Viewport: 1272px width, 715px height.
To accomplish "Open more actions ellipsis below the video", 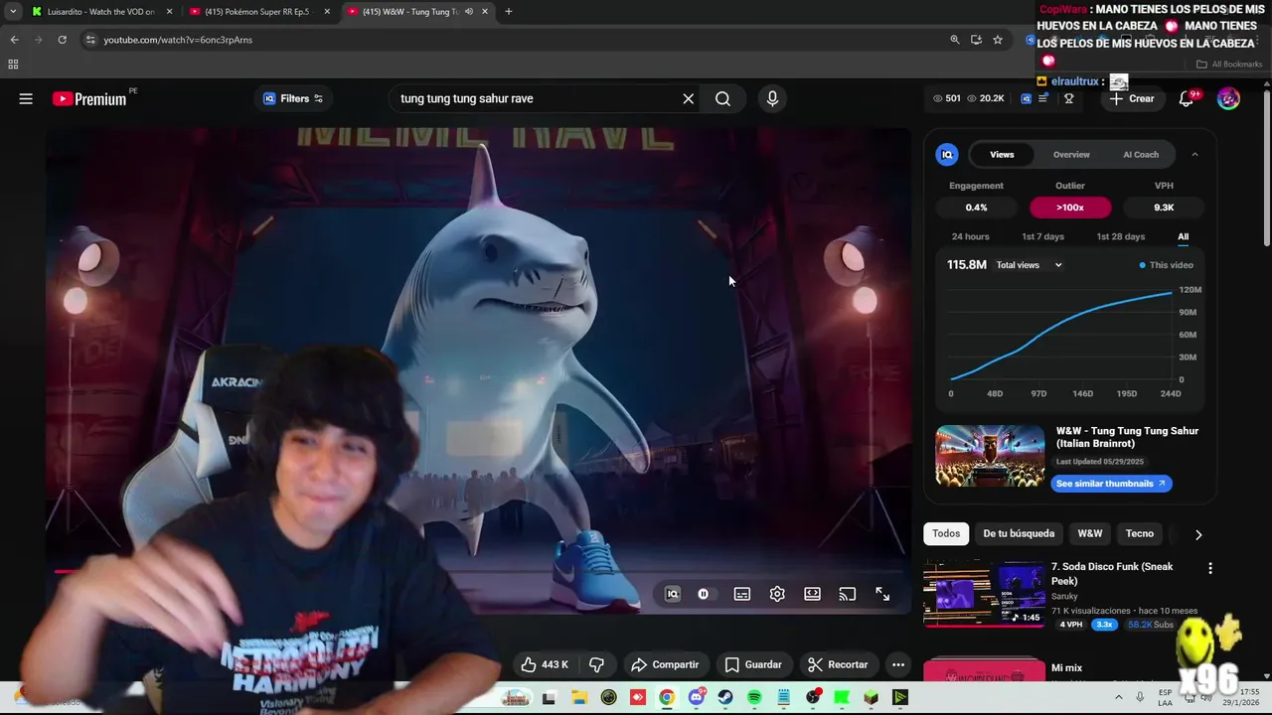I will pyautogui.click(x=898, y=664).
